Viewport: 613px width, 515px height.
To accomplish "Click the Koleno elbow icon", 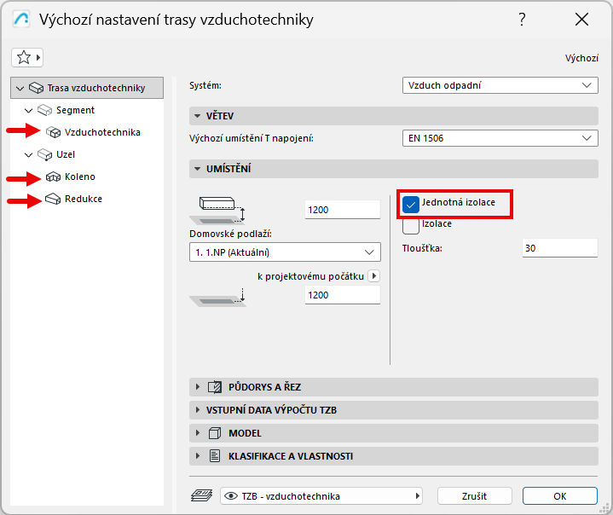I will (53, 176).
